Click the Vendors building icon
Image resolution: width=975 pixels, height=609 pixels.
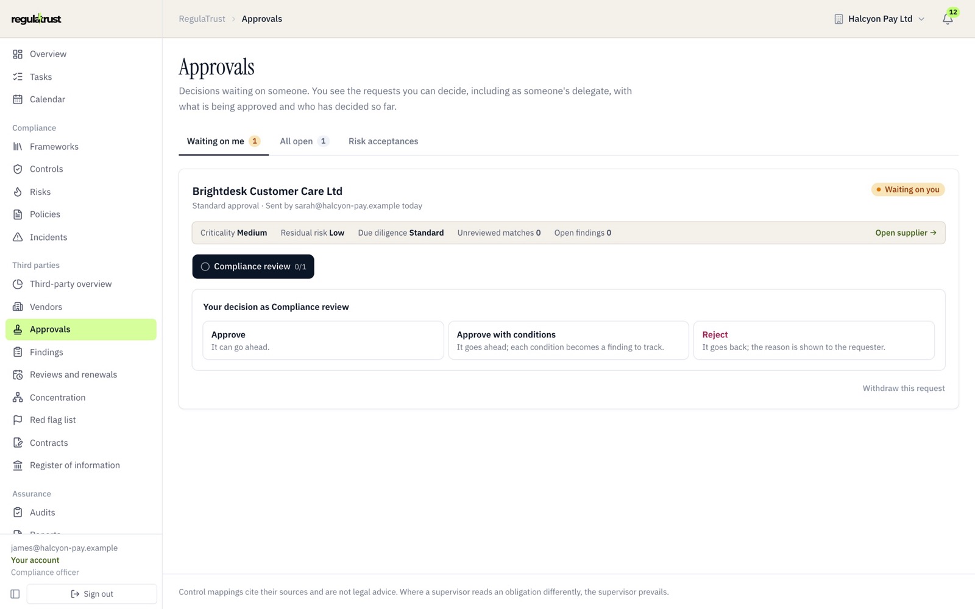pyautogui.click(x=18, y=307)
